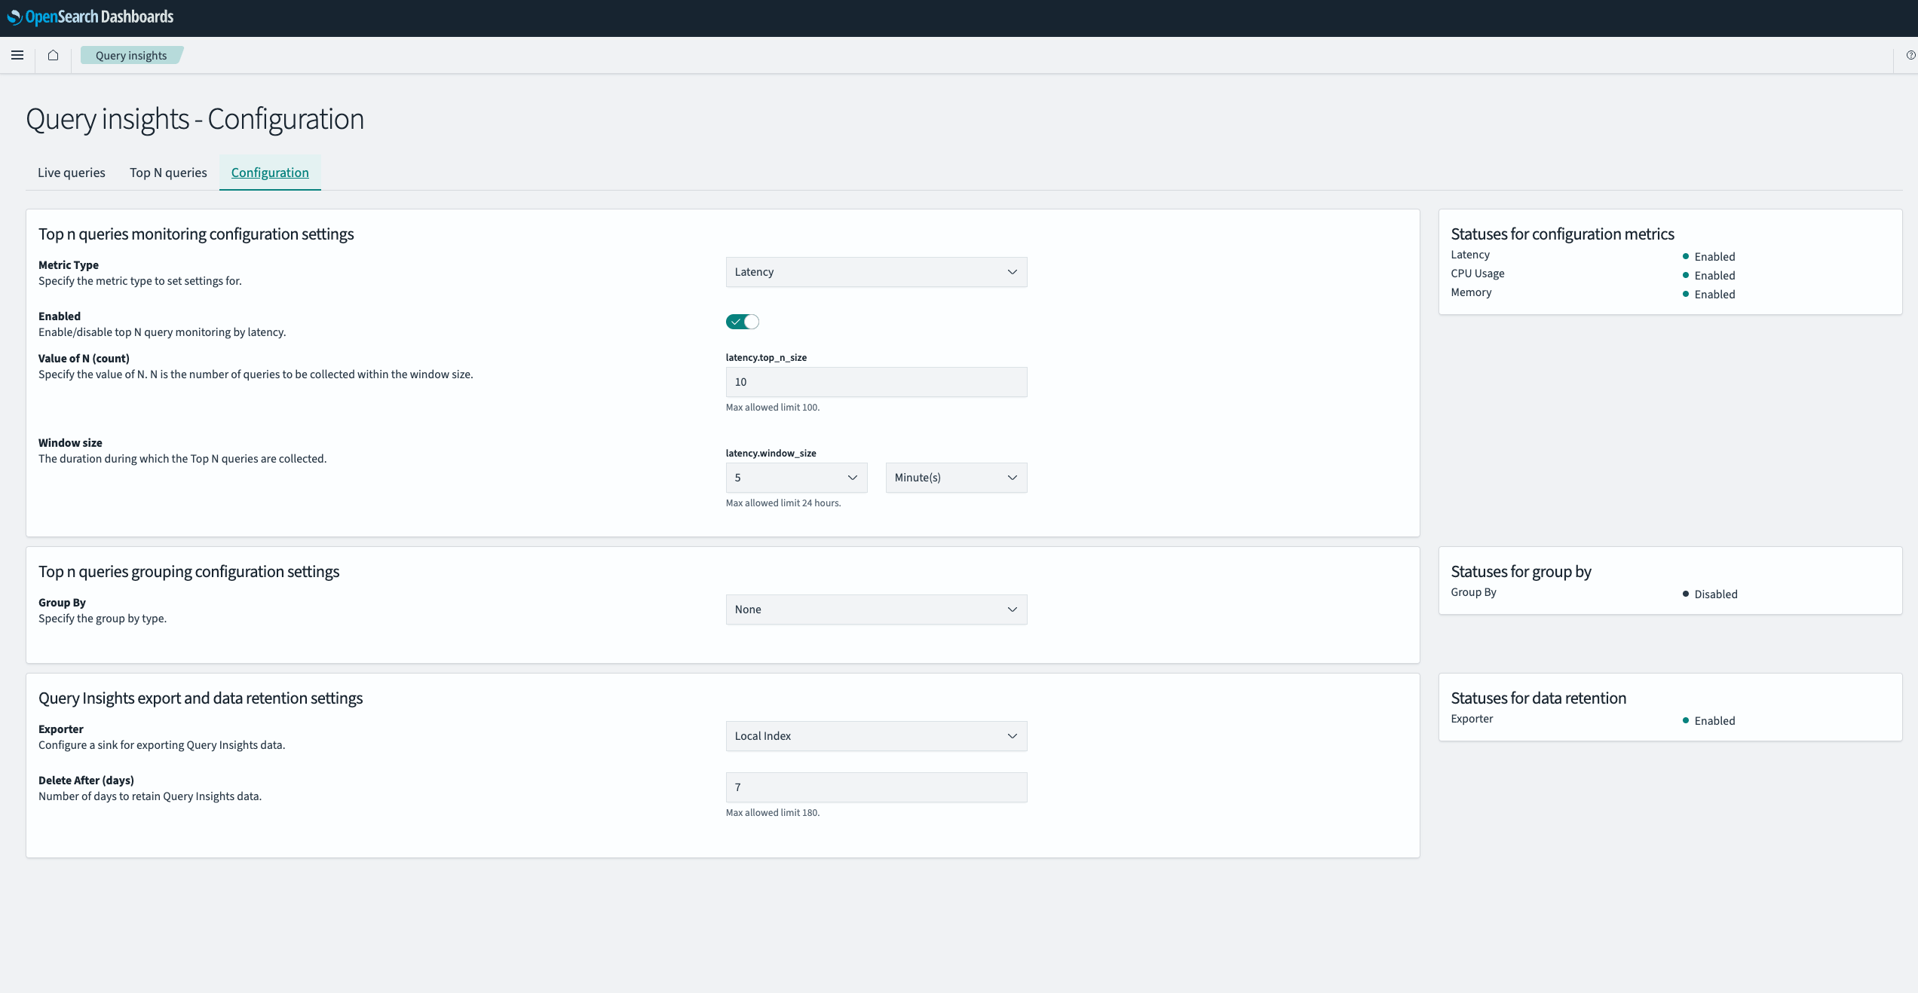Click the Metric Type dropdown chevron arrow

coord(1012,272)
